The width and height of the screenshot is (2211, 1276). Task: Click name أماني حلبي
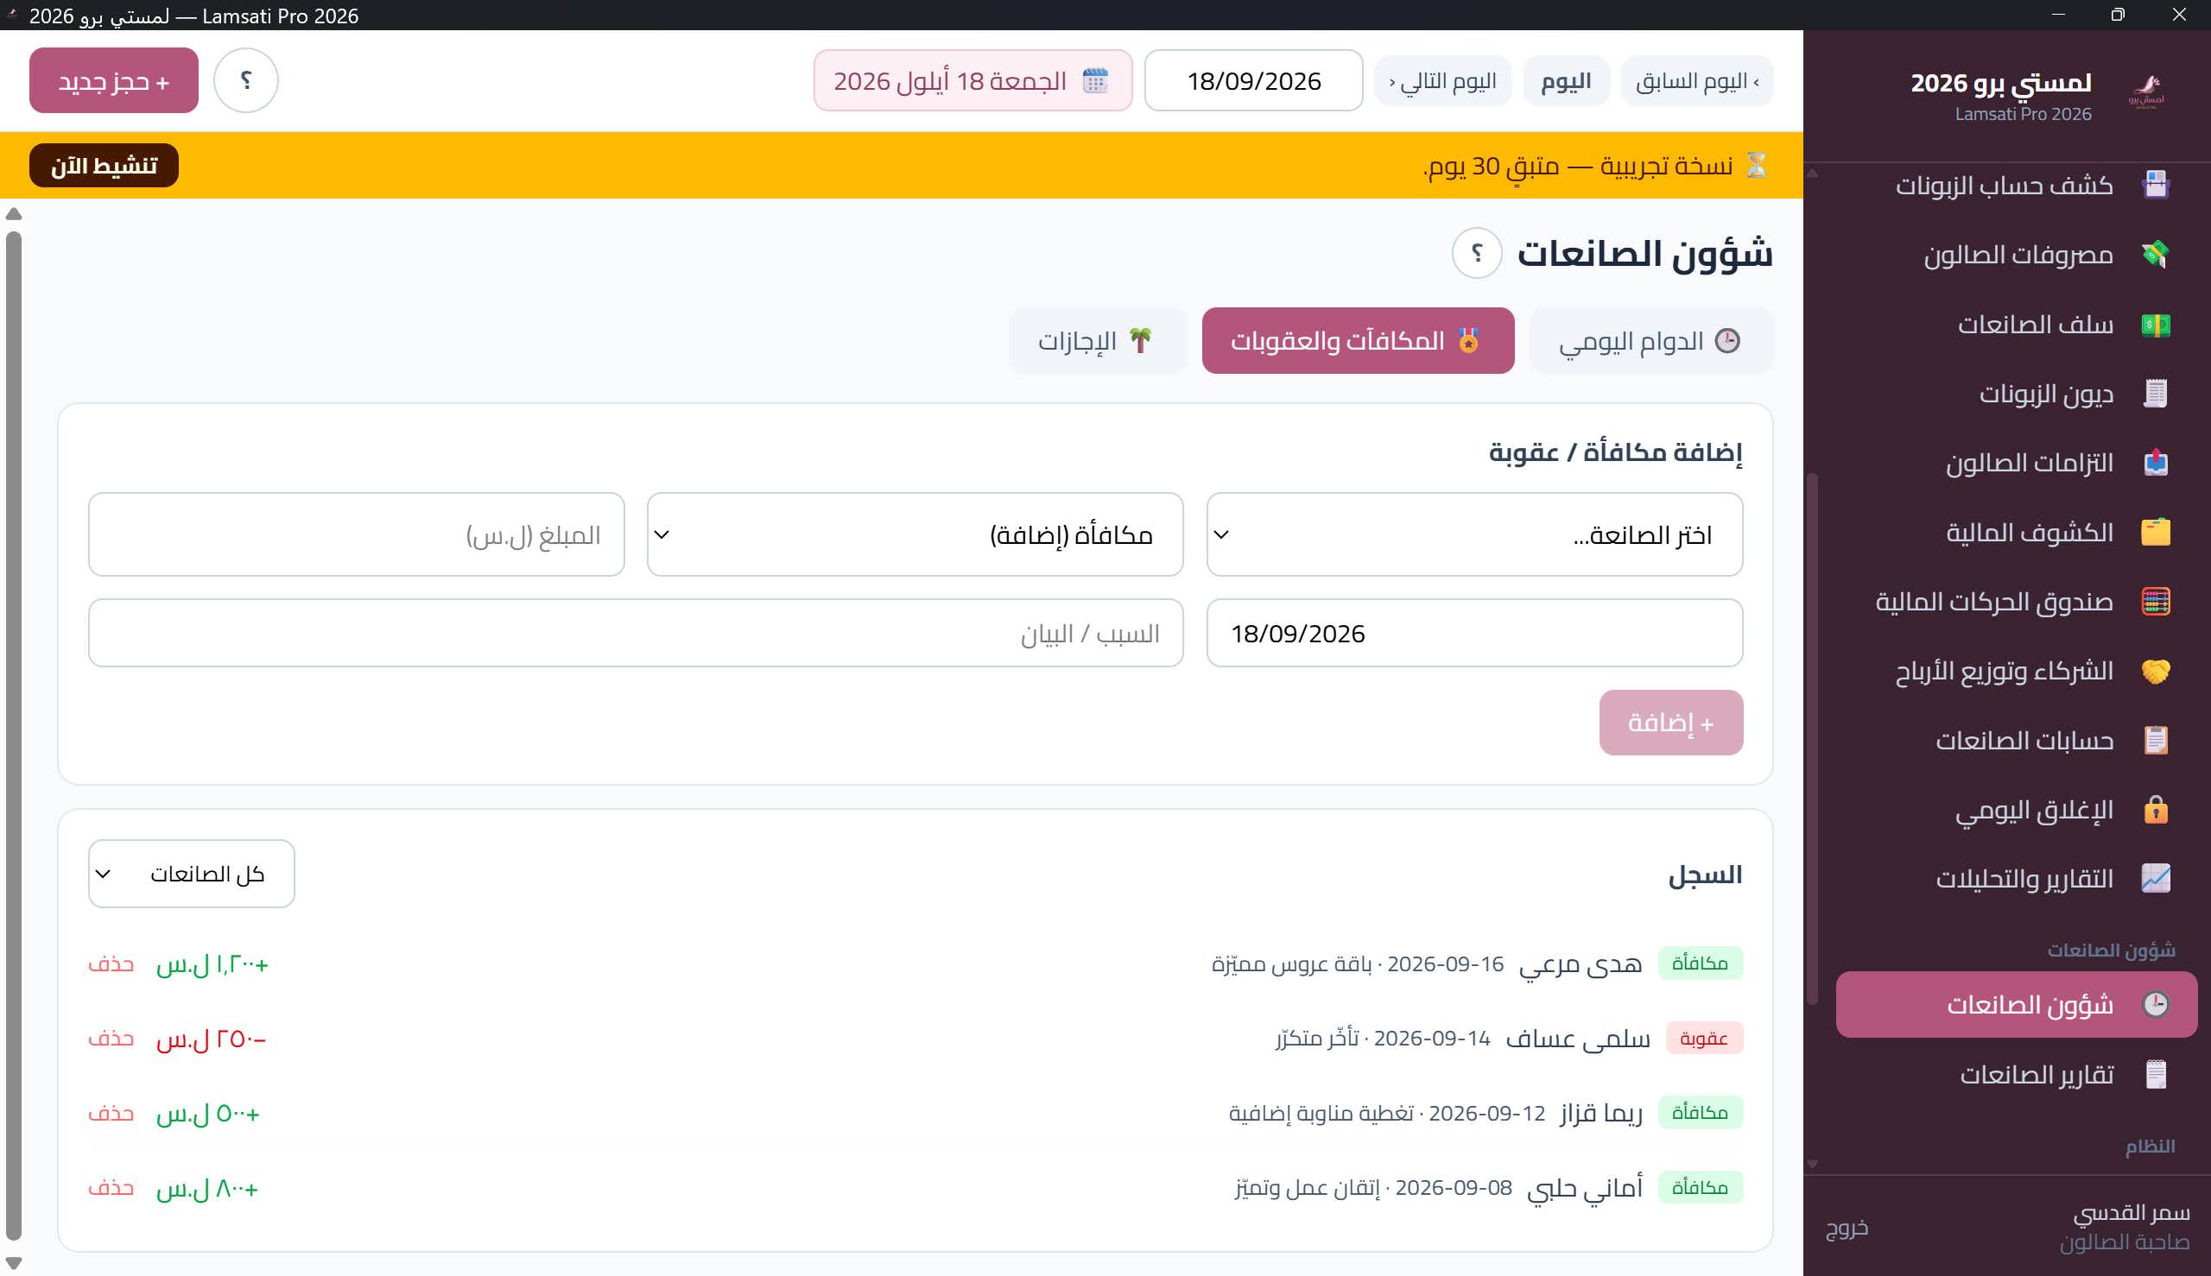(x=1584, y=1188)
